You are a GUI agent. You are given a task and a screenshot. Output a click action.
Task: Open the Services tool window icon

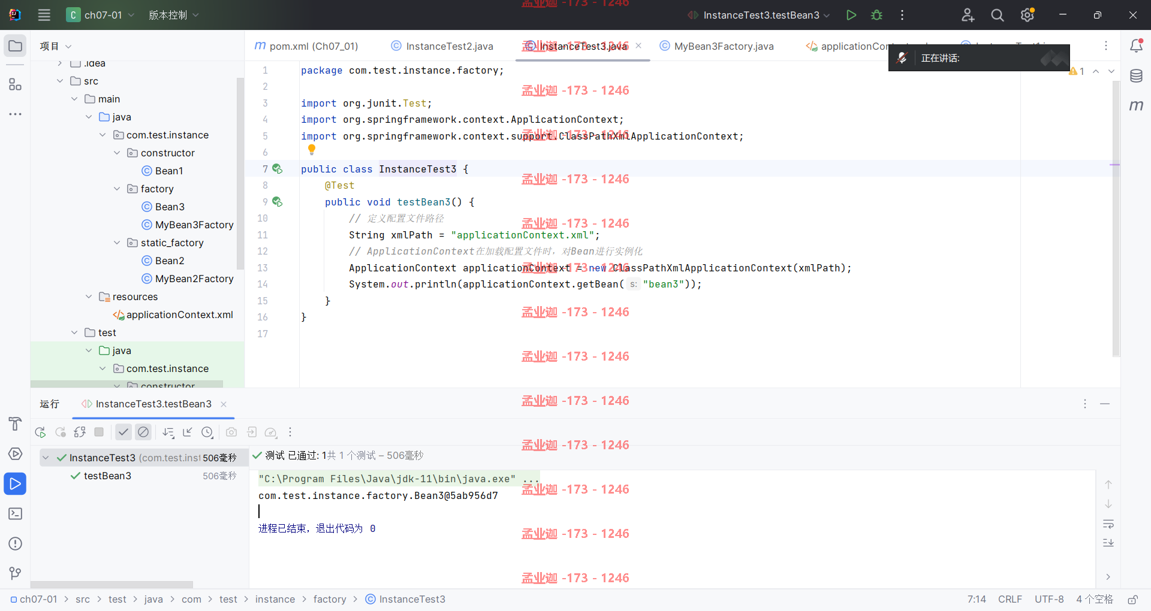click(x=15, y=454)
